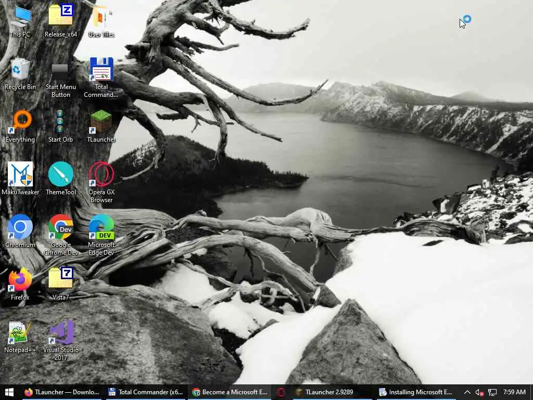The width and height of the screenshot is (533, 400).
Task: Expand the hidden system tray icons chevron
Action: [x=467, y=392]
